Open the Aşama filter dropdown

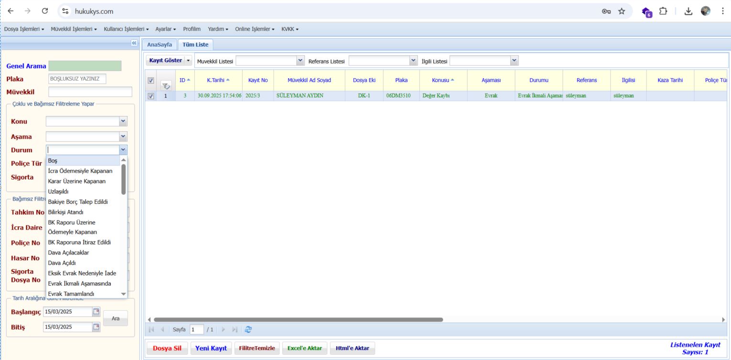123,137
